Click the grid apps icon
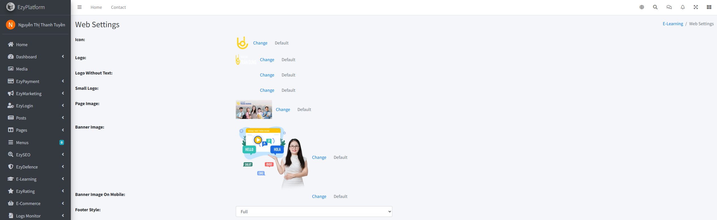717x220 pixels. [x=709, y=7]
